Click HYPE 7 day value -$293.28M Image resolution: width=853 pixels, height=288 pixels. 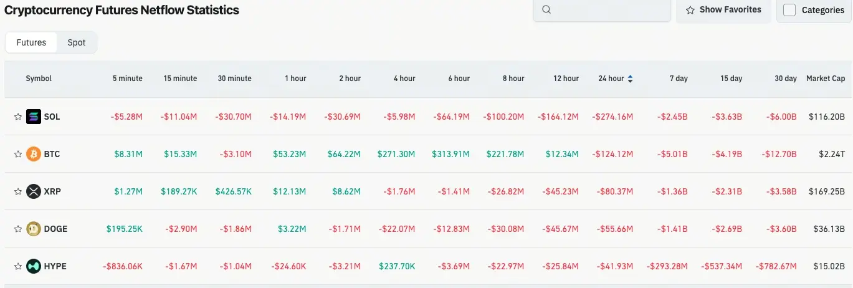coord(667,266)
